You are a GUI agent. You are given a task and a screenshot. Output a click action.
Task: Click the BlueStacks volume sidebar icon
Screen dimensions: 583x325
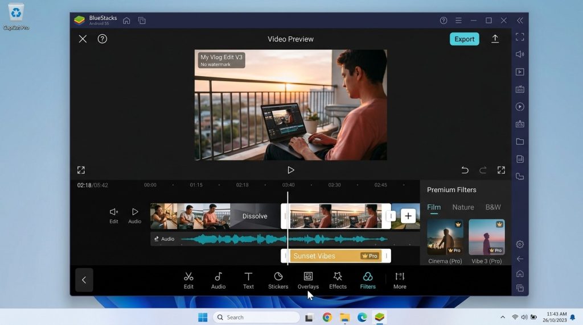pos(520,54)
